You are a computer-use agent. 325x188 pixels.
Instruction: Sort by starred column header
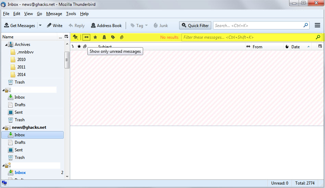click(x=79, y=47)
